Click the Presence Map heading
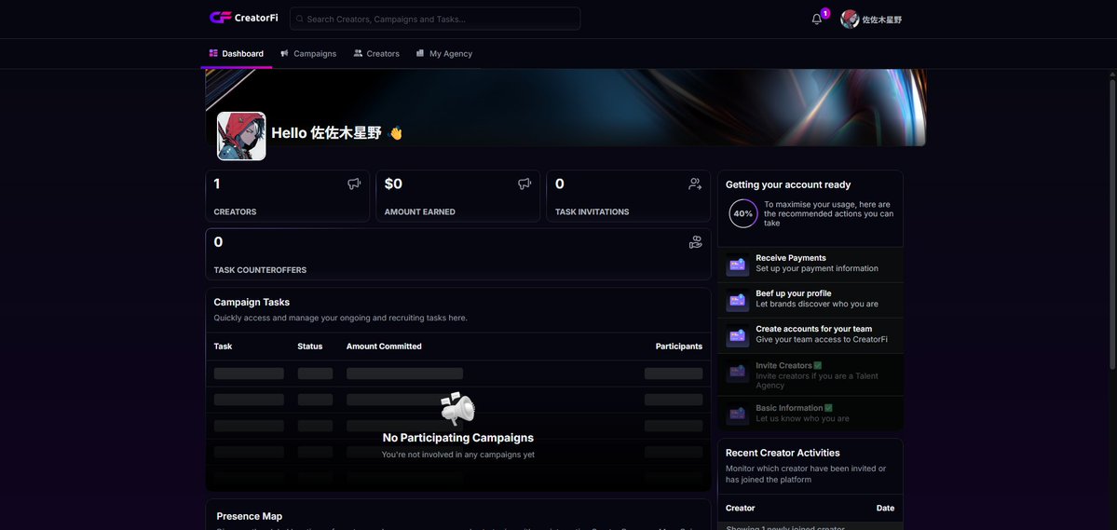This screenshot has width=1117, height=530. pos(250,516)
